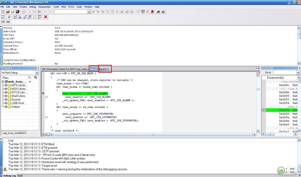Image resolution: width=301 pixels, height=177 pixels.
Task: Undo the last edit
Action: pos(45,12)
